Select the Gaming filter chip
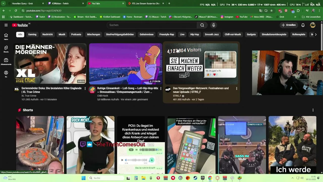 32,34
